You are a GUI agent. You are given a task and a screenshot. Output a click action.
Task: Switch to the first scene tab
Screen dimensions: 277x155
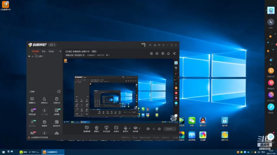pyautogui.click(x=35, y=51)
